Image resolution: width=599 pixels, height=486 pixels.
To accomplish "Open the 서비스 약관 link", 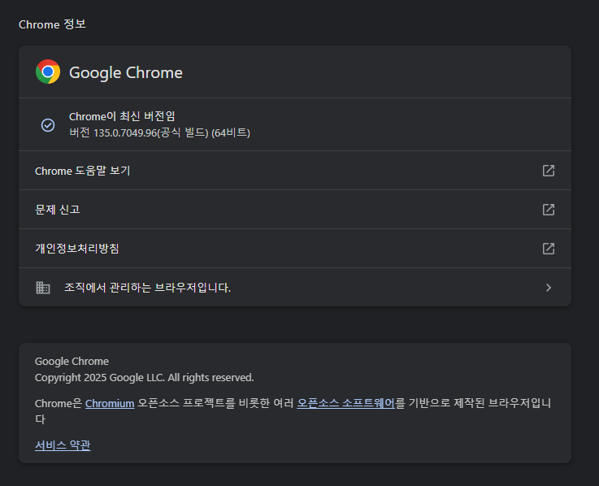I will click(x=63, y=445).
